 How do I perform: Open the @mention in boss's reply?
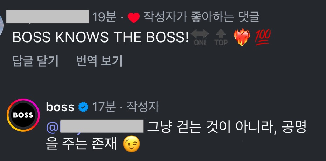click(95, 126)
